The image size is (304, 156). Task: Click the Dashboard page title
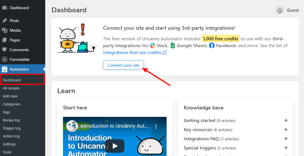point(69,10)
